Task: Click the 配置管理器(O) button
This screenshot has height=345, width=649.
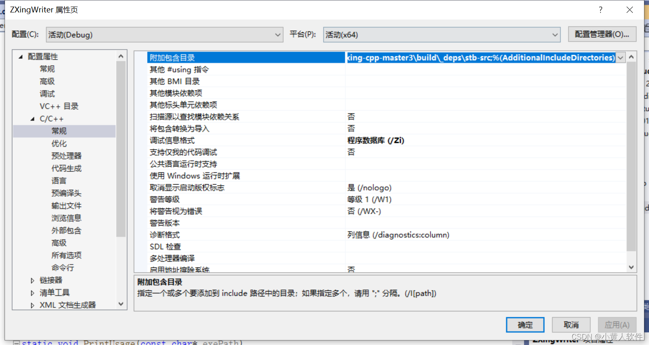Action: click(602, 35)
